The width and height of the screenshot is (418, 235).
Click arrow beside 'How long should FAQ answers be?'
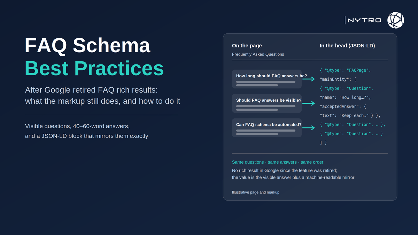pos(309,79)
